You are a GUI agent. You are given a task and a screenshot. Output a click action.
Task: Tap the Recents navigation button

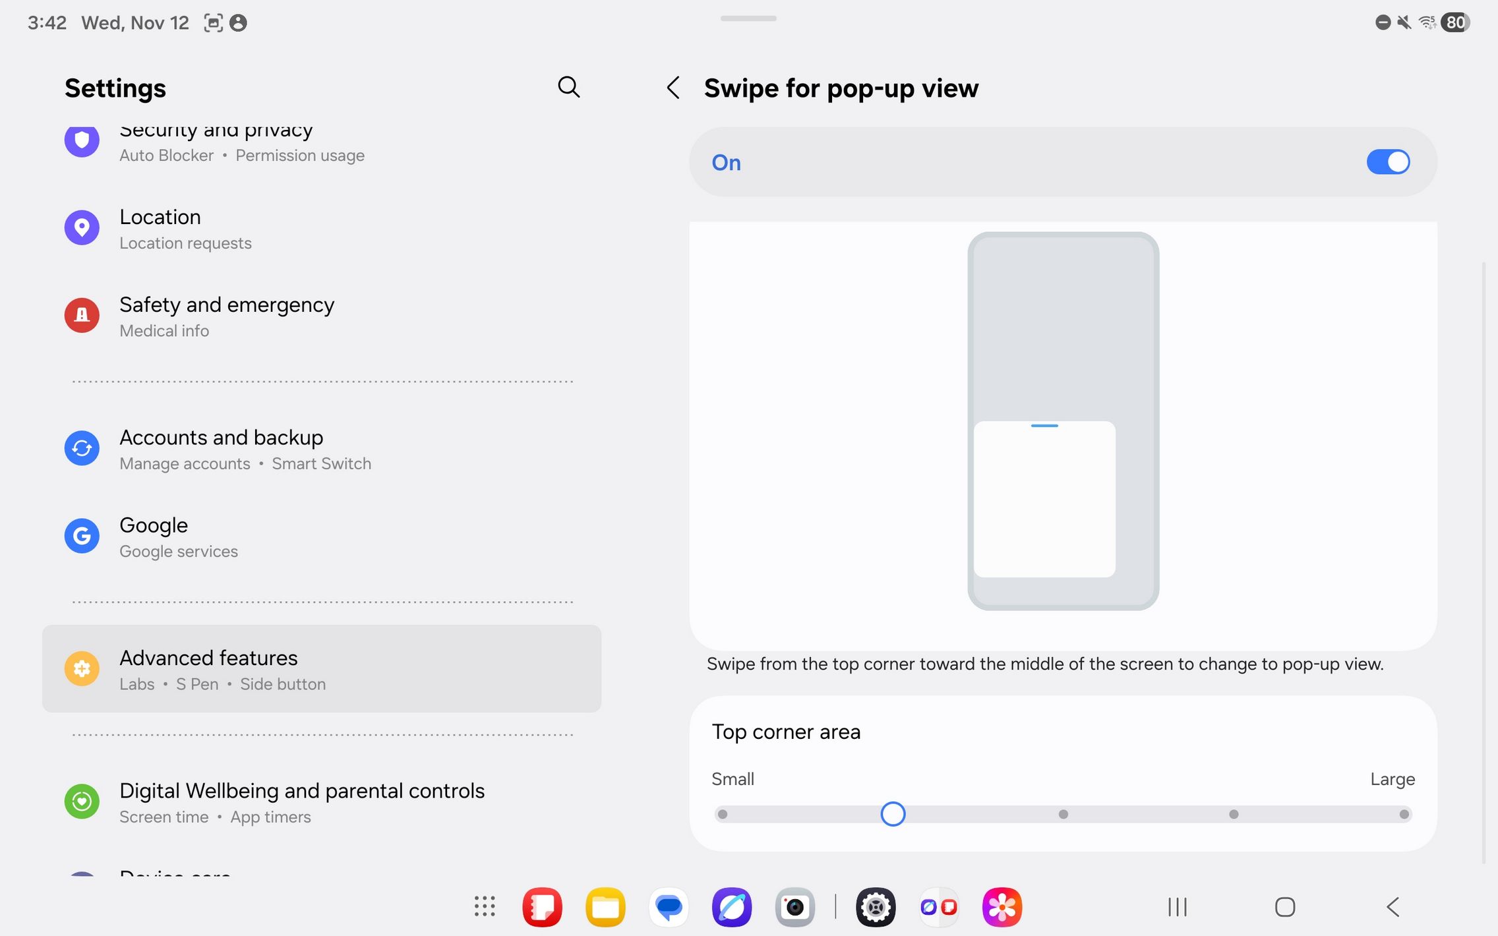[1177, 907]
